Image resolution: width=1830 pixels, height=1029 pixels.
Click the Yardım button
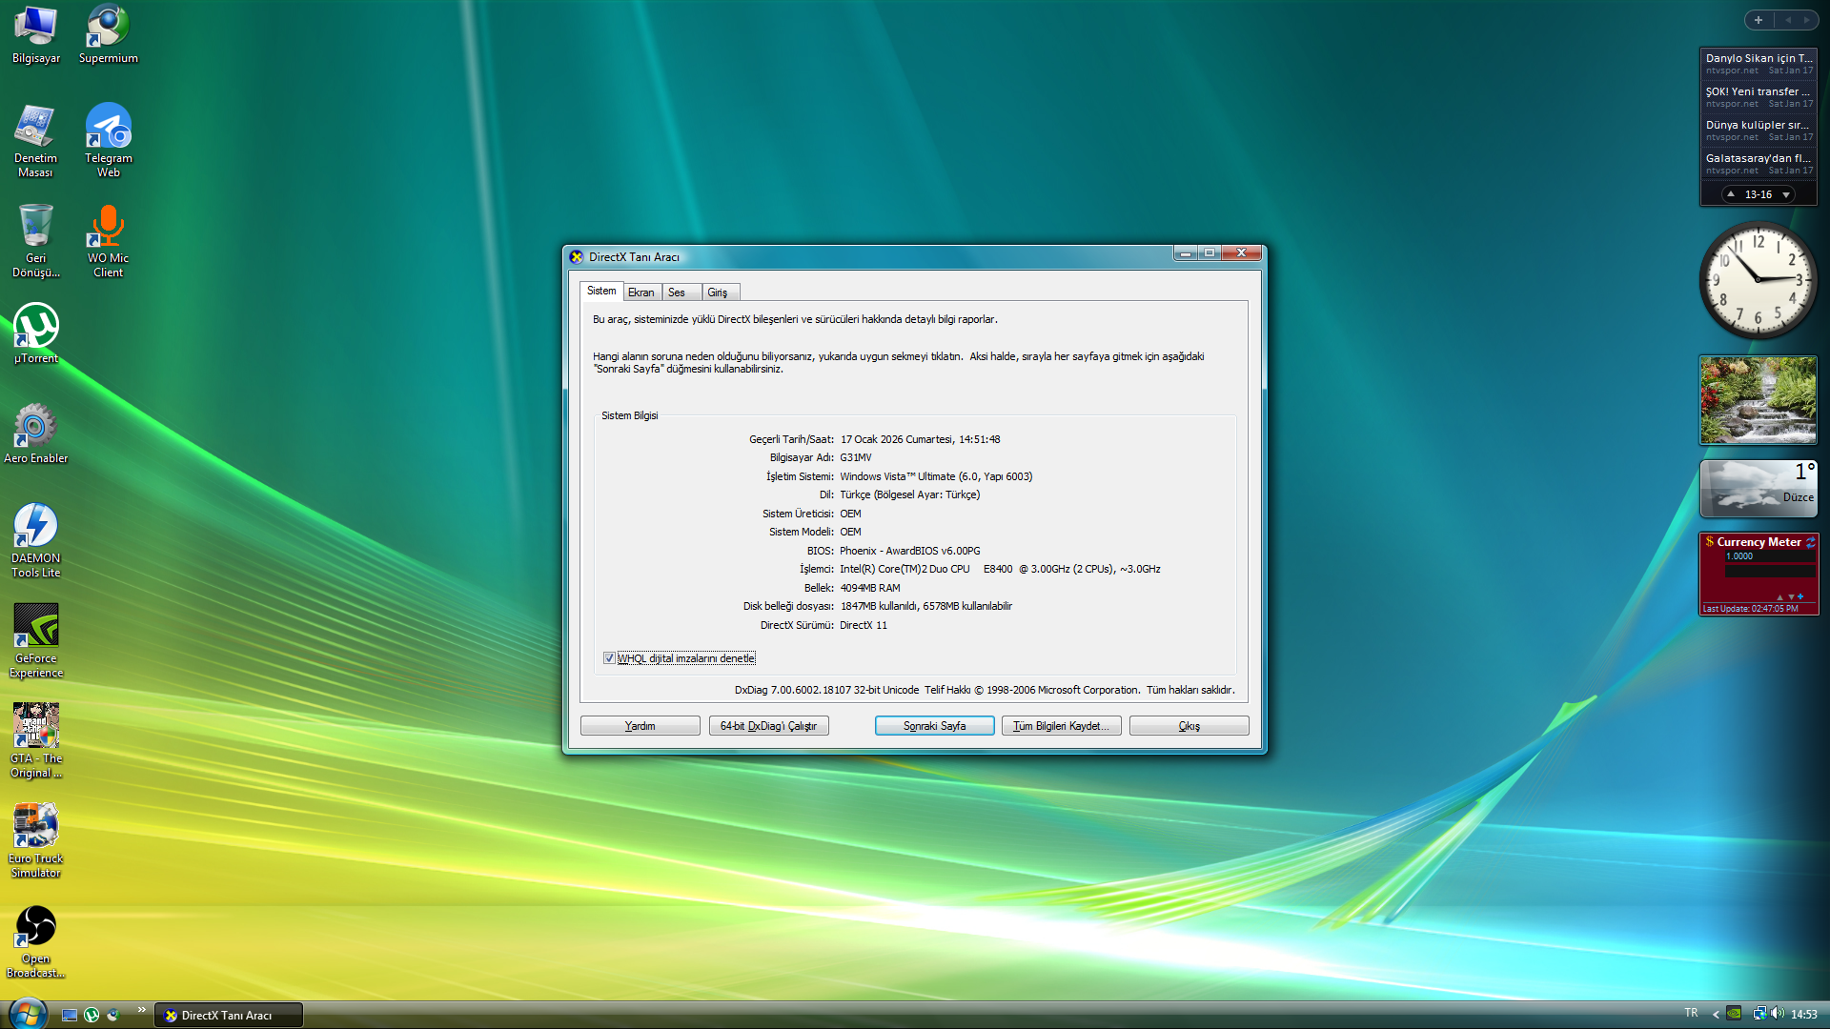click(x=640, y=726)
